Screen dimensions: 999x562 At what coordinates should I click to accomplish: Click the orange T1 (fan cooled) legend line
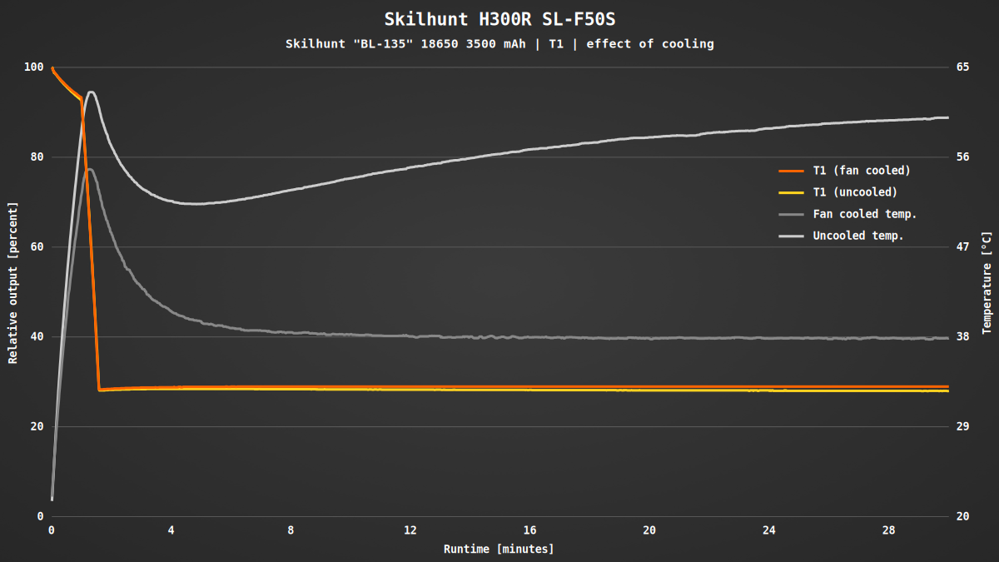click(x=791, y=171)
